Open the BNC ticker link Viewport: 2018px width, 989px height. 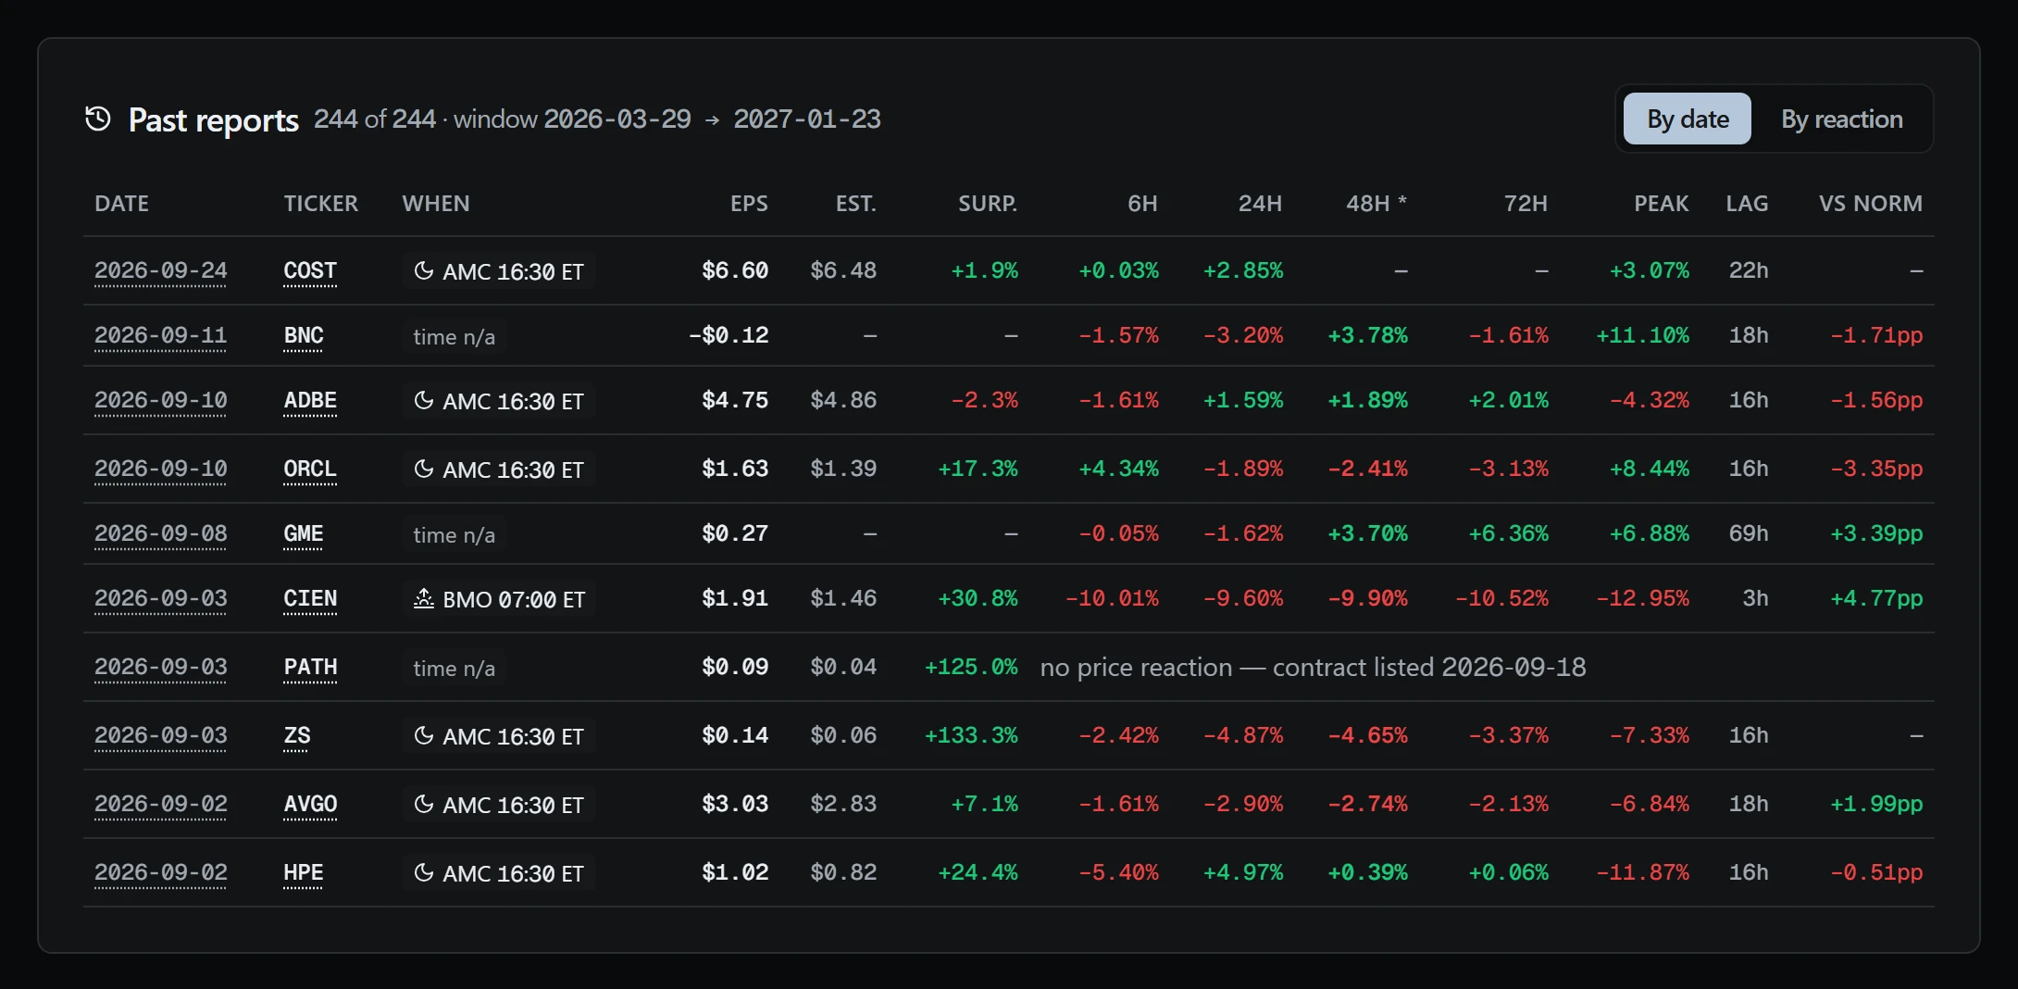[304, 336]
